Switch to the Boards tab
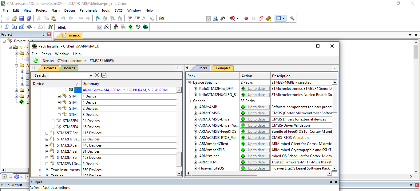Screen dimensions: 420x191 tap(69, 68)
